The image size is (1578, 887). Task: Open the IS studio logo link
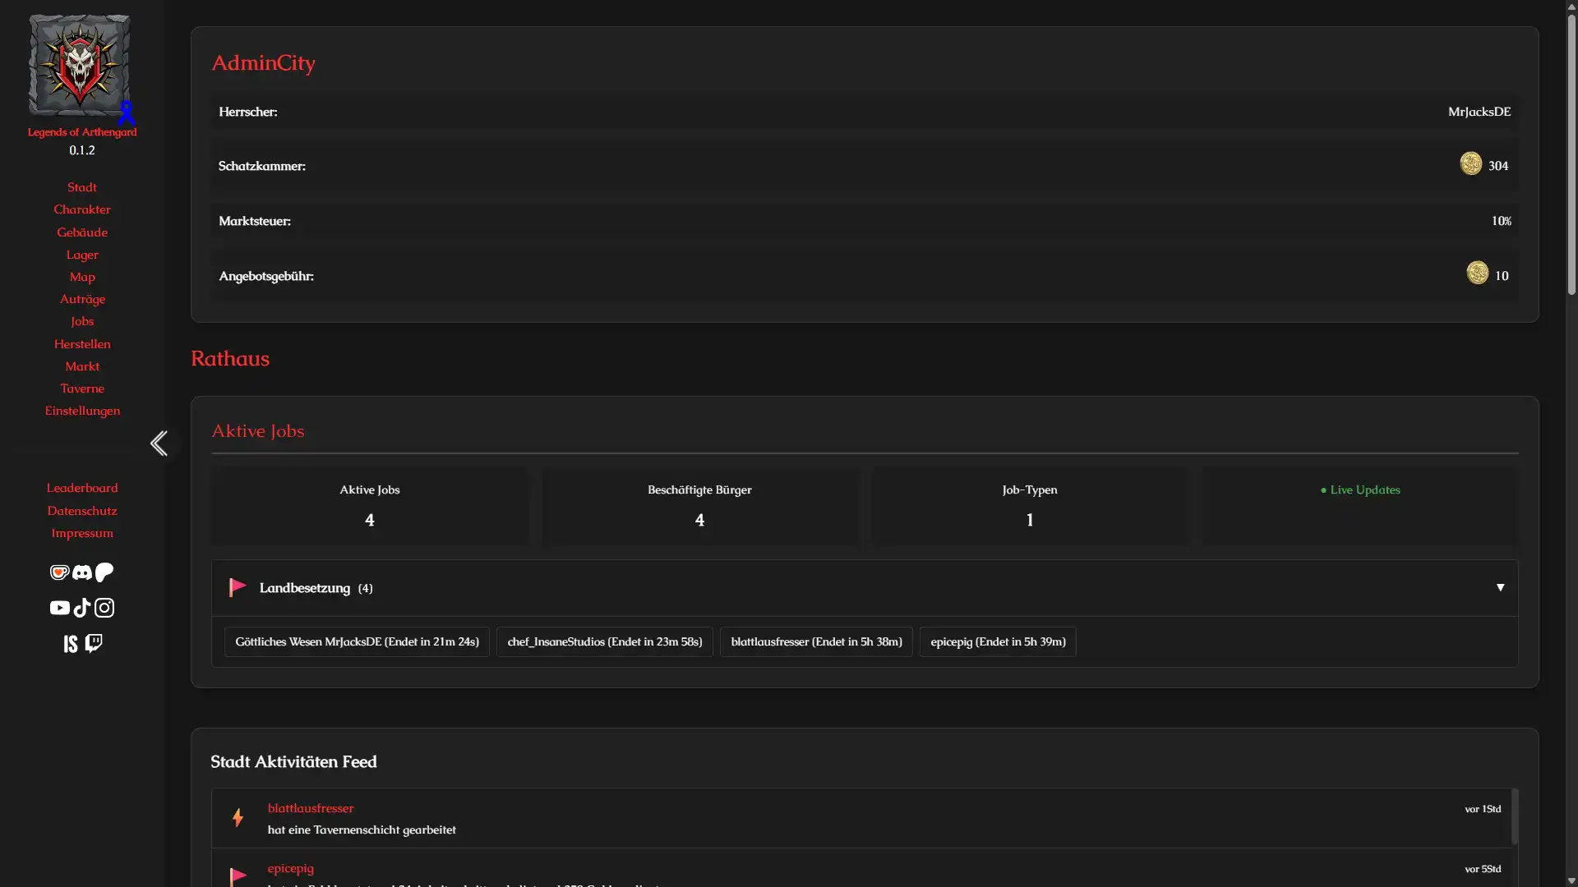[x=70, y=643]
